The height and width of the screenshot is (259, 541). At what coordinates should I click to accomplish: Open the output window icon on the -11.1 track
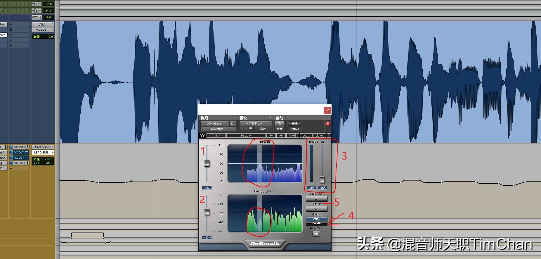(40, 11)
